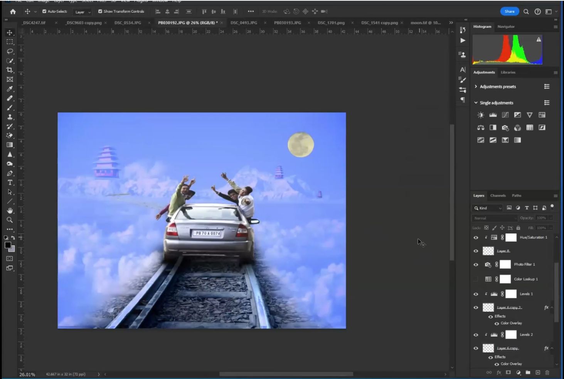This screenshot has width=564, height=379.
Task: Select the Eyedropper tool
Action: [x=10, y=89]
